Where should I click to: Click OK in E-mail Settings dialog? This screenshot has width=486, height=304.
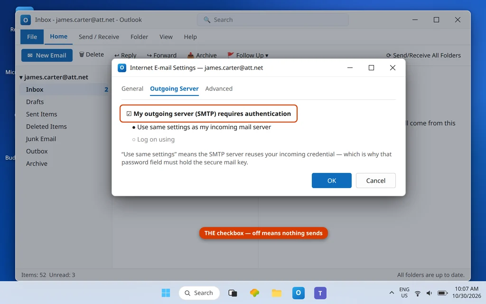point(332,180)
